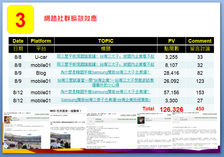Select comment count 33
The width and height of the screenshot is (224, 157).
tap(200, 57)
